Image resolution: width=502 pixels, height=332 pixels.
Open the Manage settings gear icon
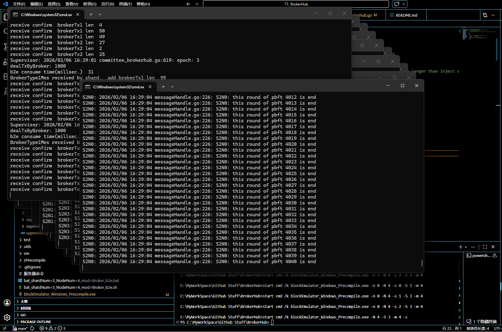click(7, 317)
